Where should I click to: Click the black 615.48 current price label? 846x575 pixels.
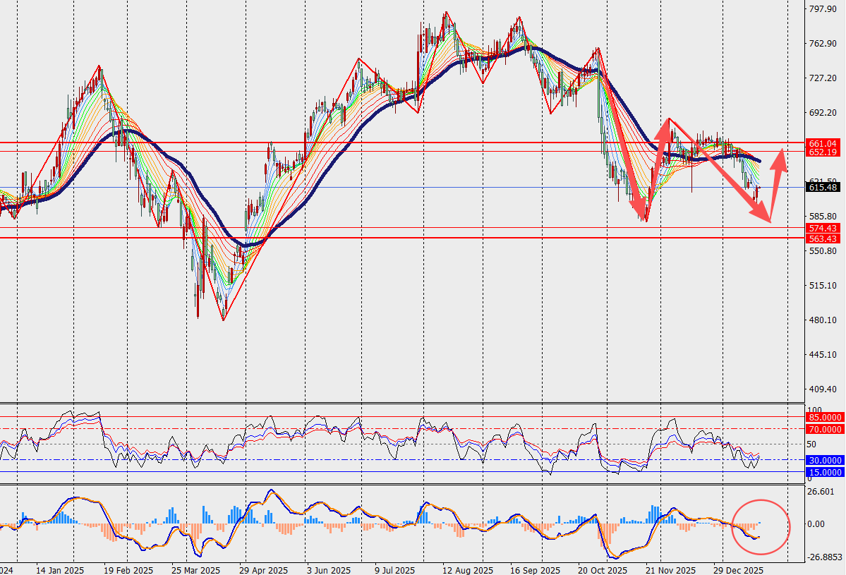pos(823,187)
